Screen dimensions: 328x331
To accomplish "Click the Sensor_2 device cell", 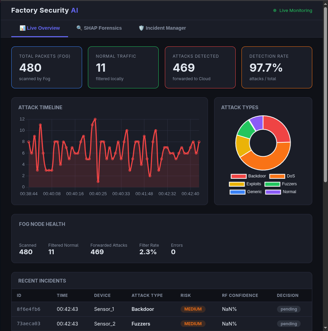I will coord(105,323).
